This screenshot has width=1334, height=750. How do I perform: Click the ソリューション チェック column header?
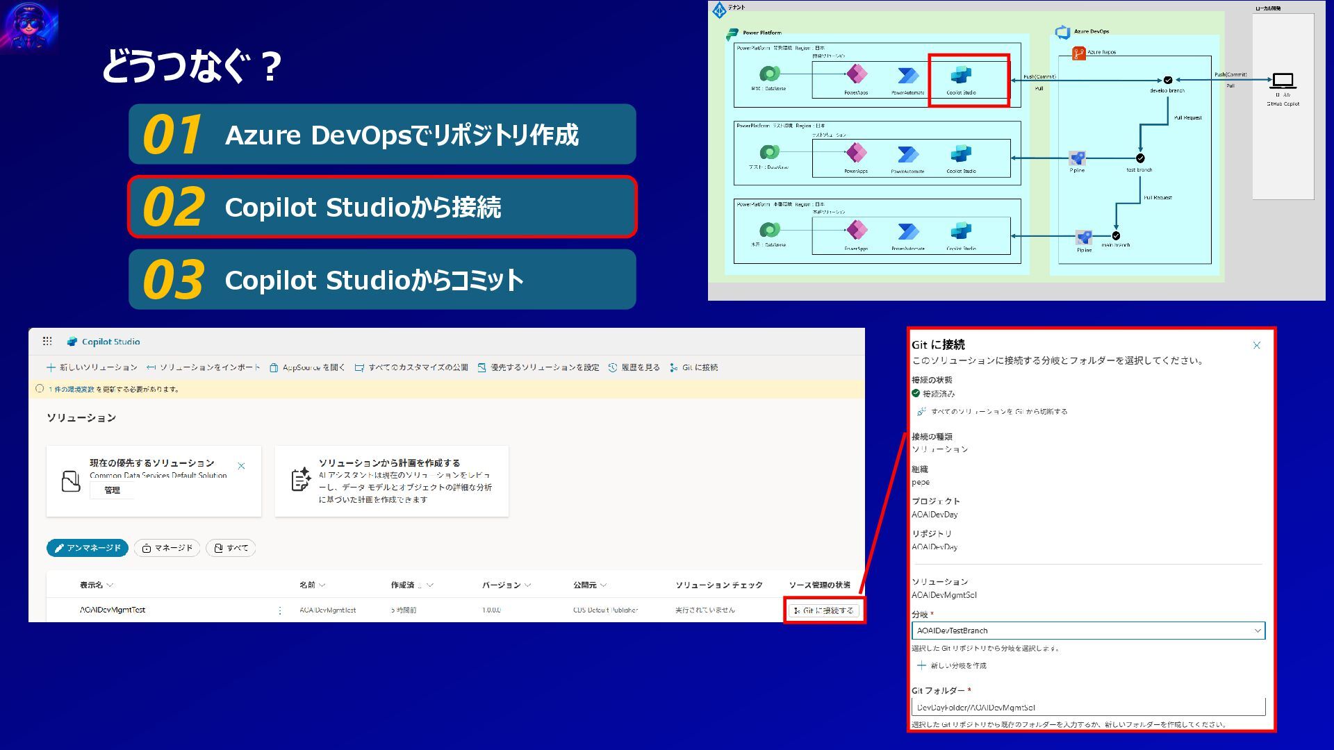coord(719,585)
